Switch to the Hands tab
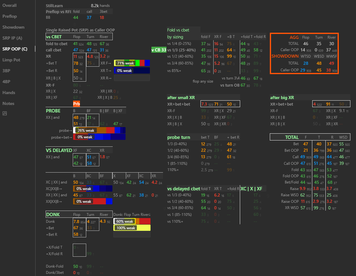356x276 pixels. point(9,93)
